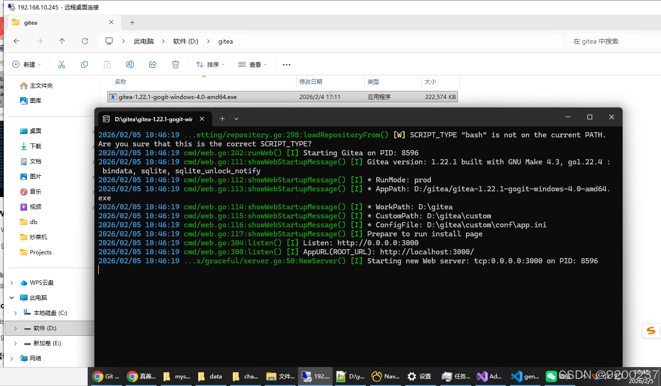Image resolution: width=661 pixels, height=386 pixels.
Task: Open 文档 in the sidebar
Action: click(30, 162)
